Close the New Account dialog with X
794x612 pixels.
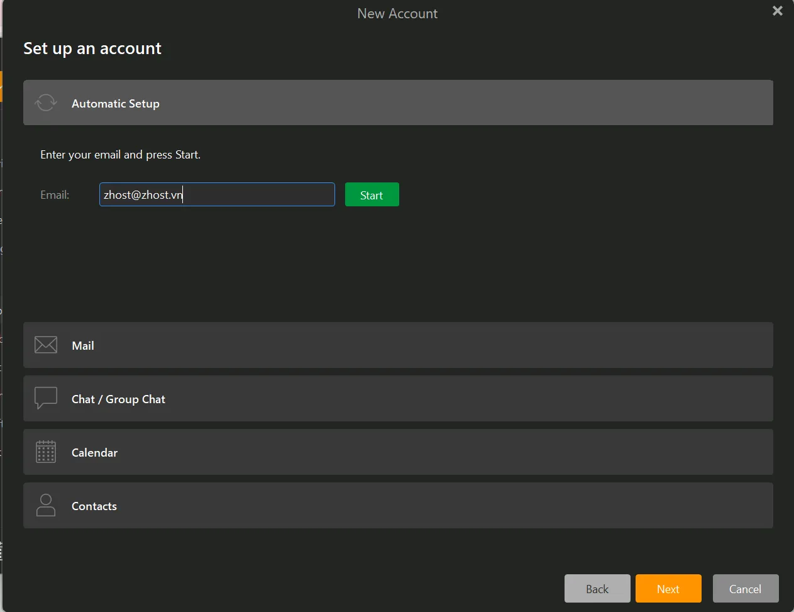[778, 11]
